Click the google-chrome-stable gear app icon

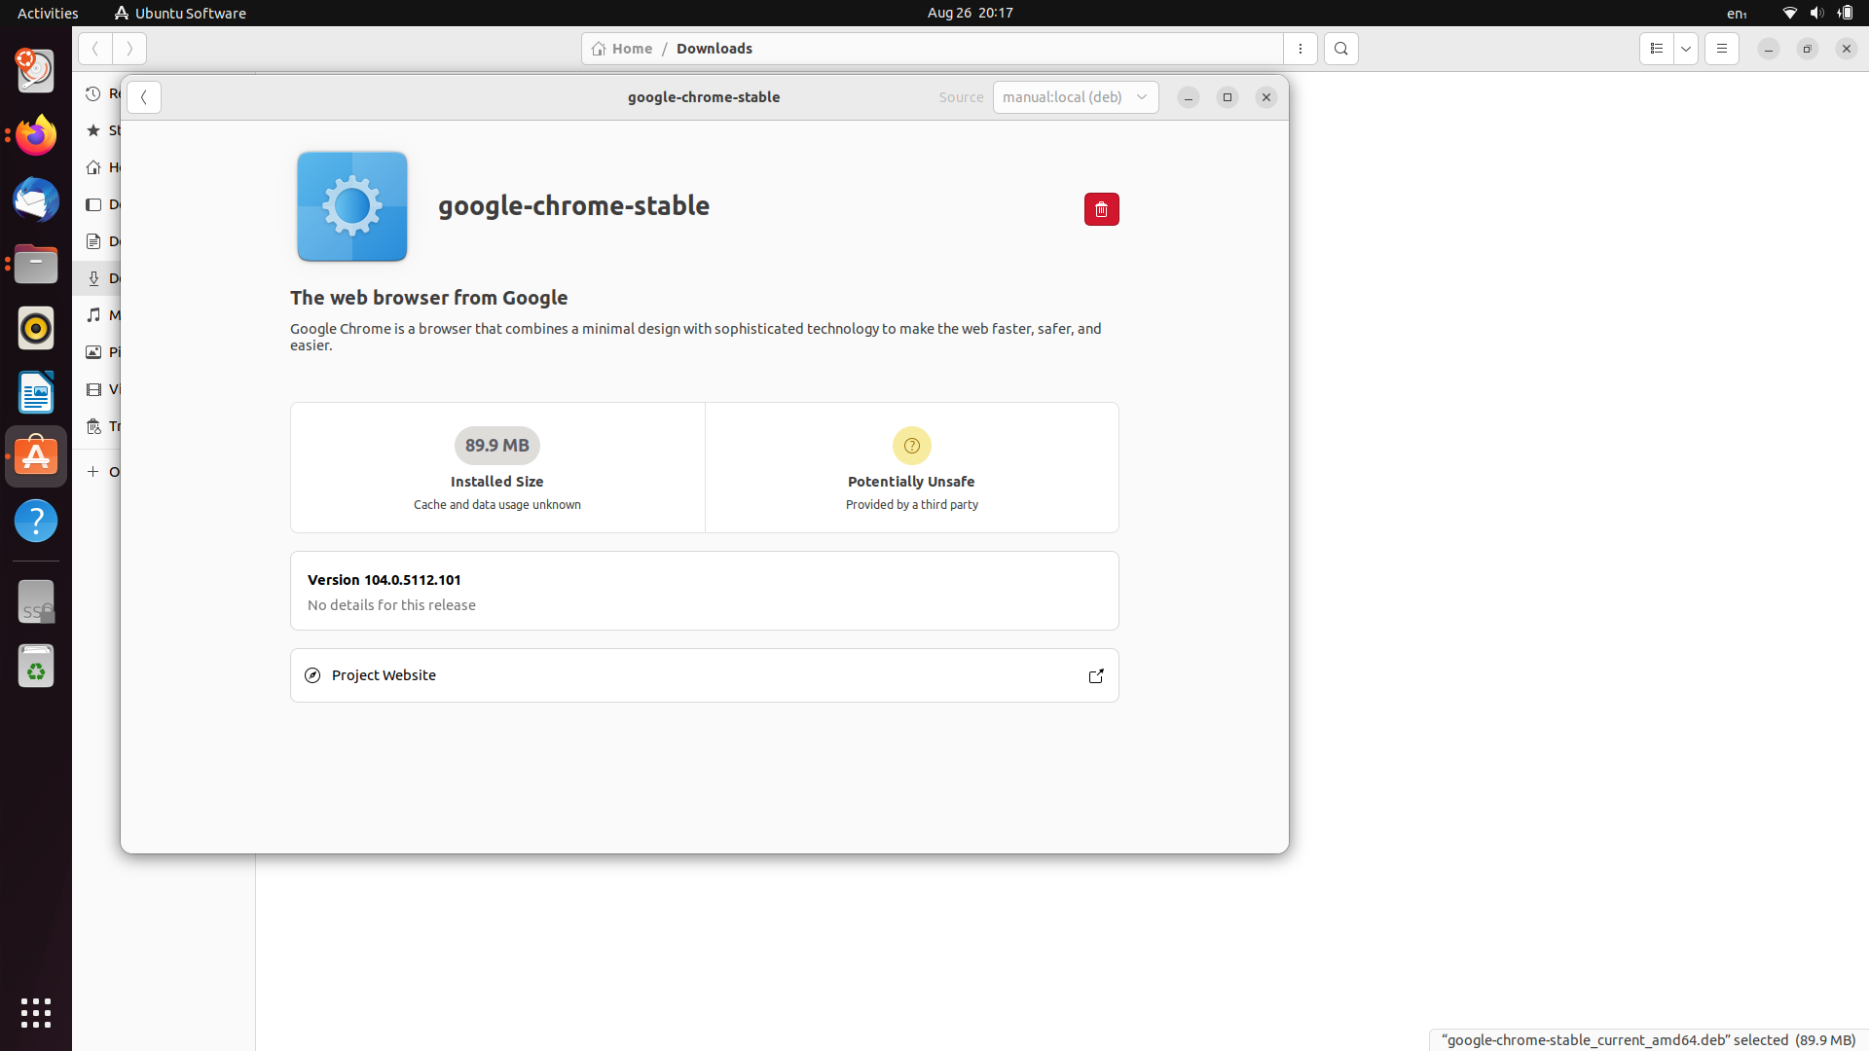[352, 206]
